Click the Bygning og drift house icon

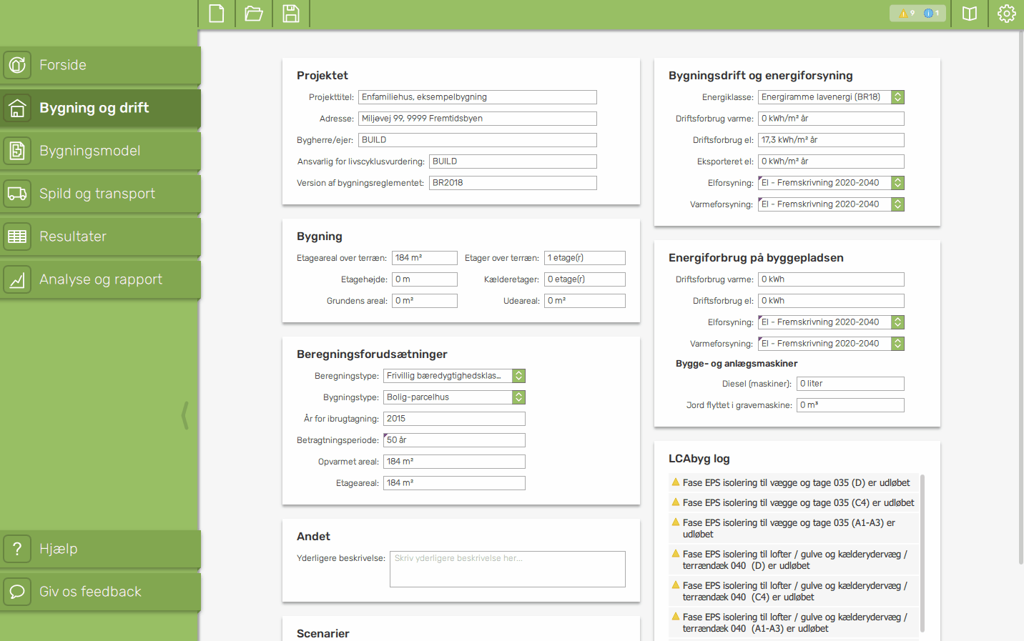(x=17, y=108)
